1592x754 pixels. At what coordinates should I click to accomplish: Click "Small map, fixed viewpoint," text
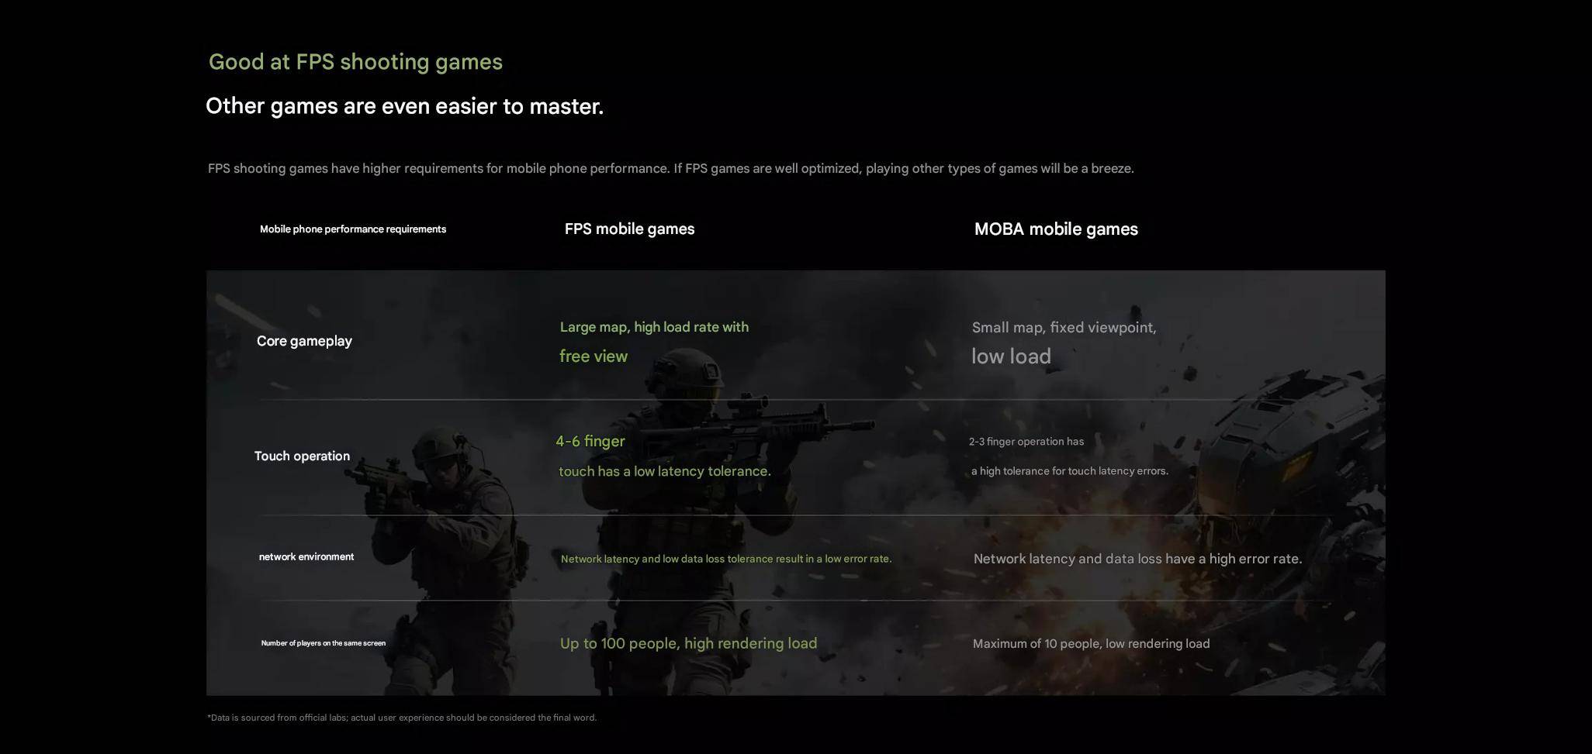point(1064,328)
